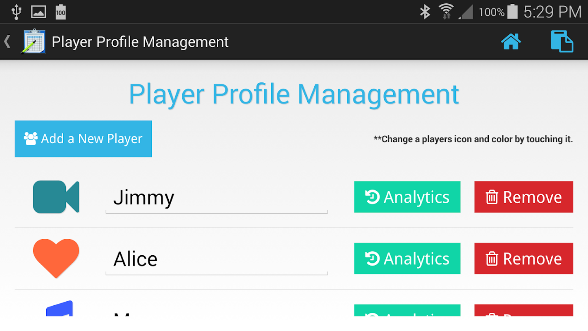The width and height of the screenshot is (588, 331).
Task: Add a New Player
Action: coord(83,139)
